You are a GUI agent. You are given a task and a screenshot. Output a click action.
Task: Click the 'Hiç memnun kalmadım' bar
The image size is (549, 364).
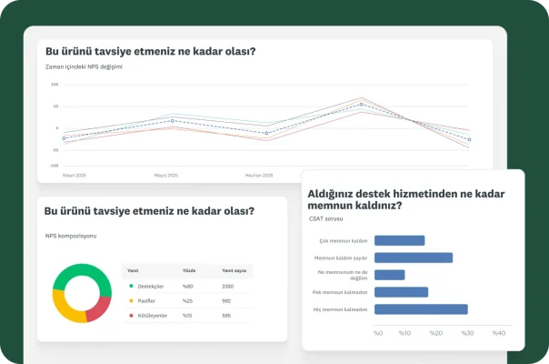point(420,309)
